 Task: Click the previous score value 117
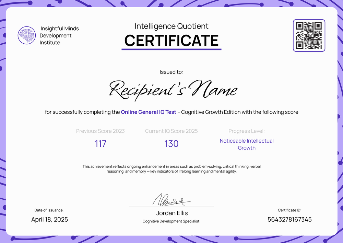point(100,144)
